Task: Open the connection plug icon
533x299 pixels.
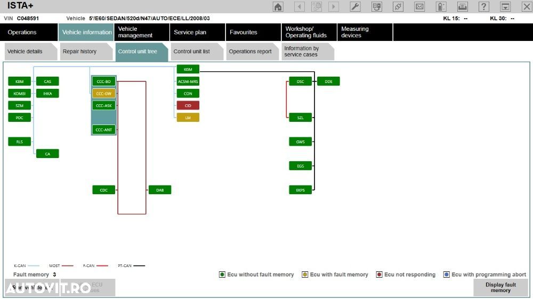Action: coord(398,6)
